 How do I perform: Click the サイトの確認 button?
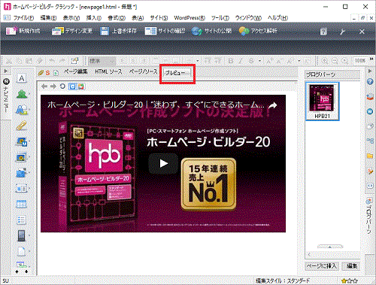[165, 31]
